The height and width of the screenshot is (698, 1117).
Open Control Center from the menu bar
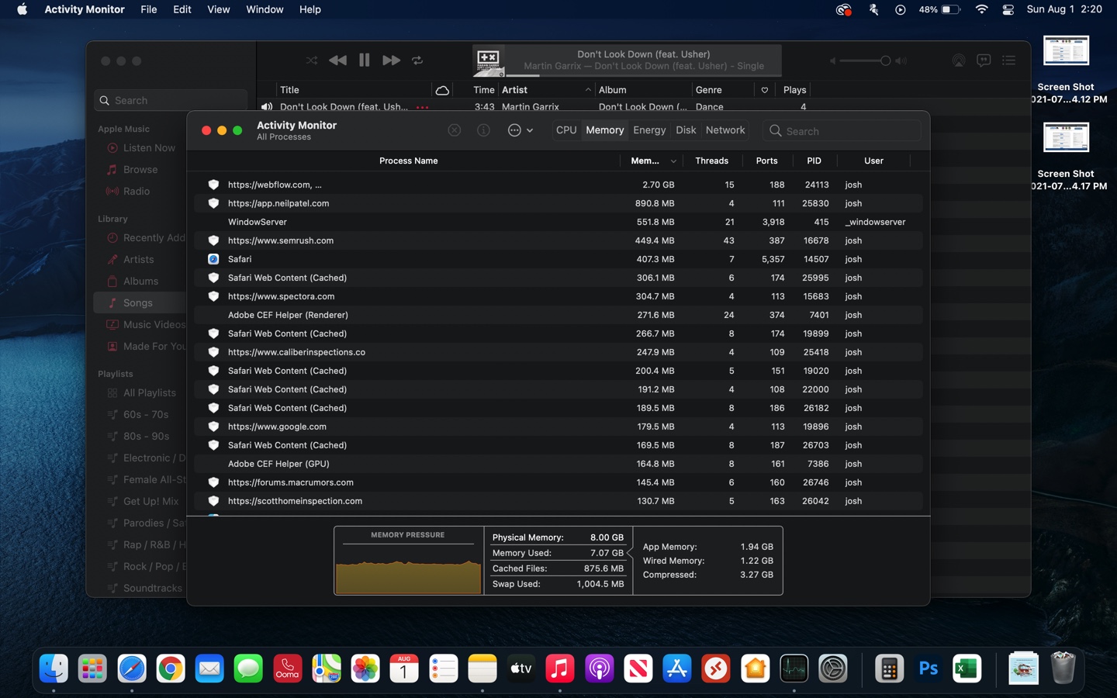(1008, 9)
